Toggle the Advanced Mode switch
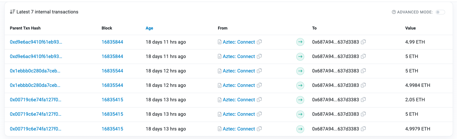 tap(440, 12)
